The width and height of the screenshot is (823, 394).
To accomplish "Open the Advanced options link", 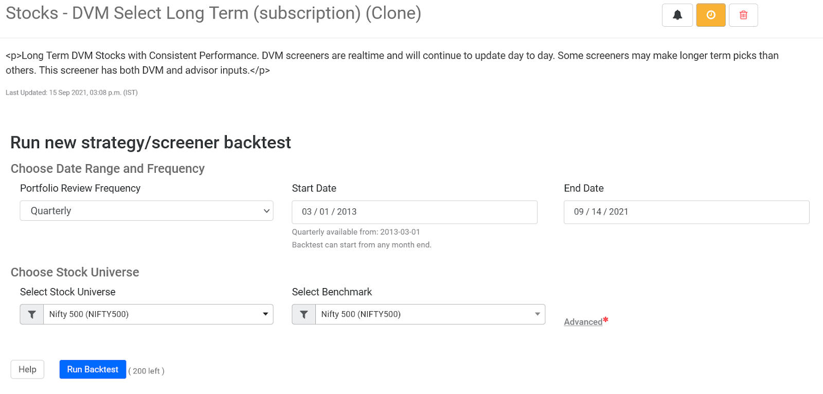I will 583,322.
